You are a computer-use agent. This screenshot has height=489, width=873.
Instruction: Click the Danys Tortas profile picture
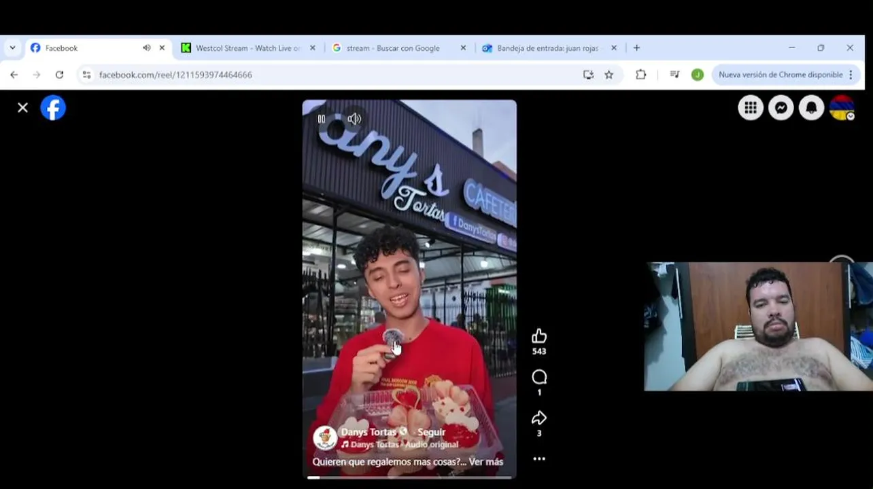(325, 438)
